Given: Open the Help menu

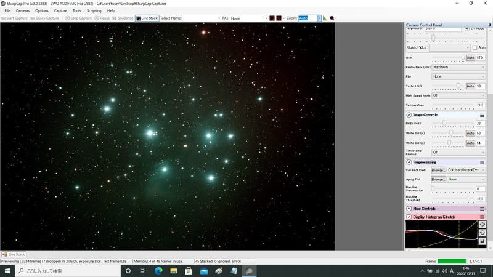Looking at the screenshot, I should pyautogui.click(x=111, y=10).
